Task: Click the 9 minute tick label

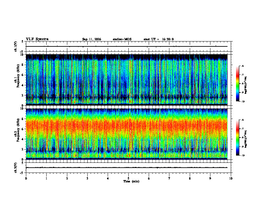Action: 210,178
